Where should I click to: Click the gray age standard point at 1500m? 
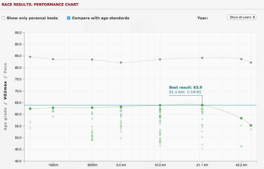pos(53,59)
